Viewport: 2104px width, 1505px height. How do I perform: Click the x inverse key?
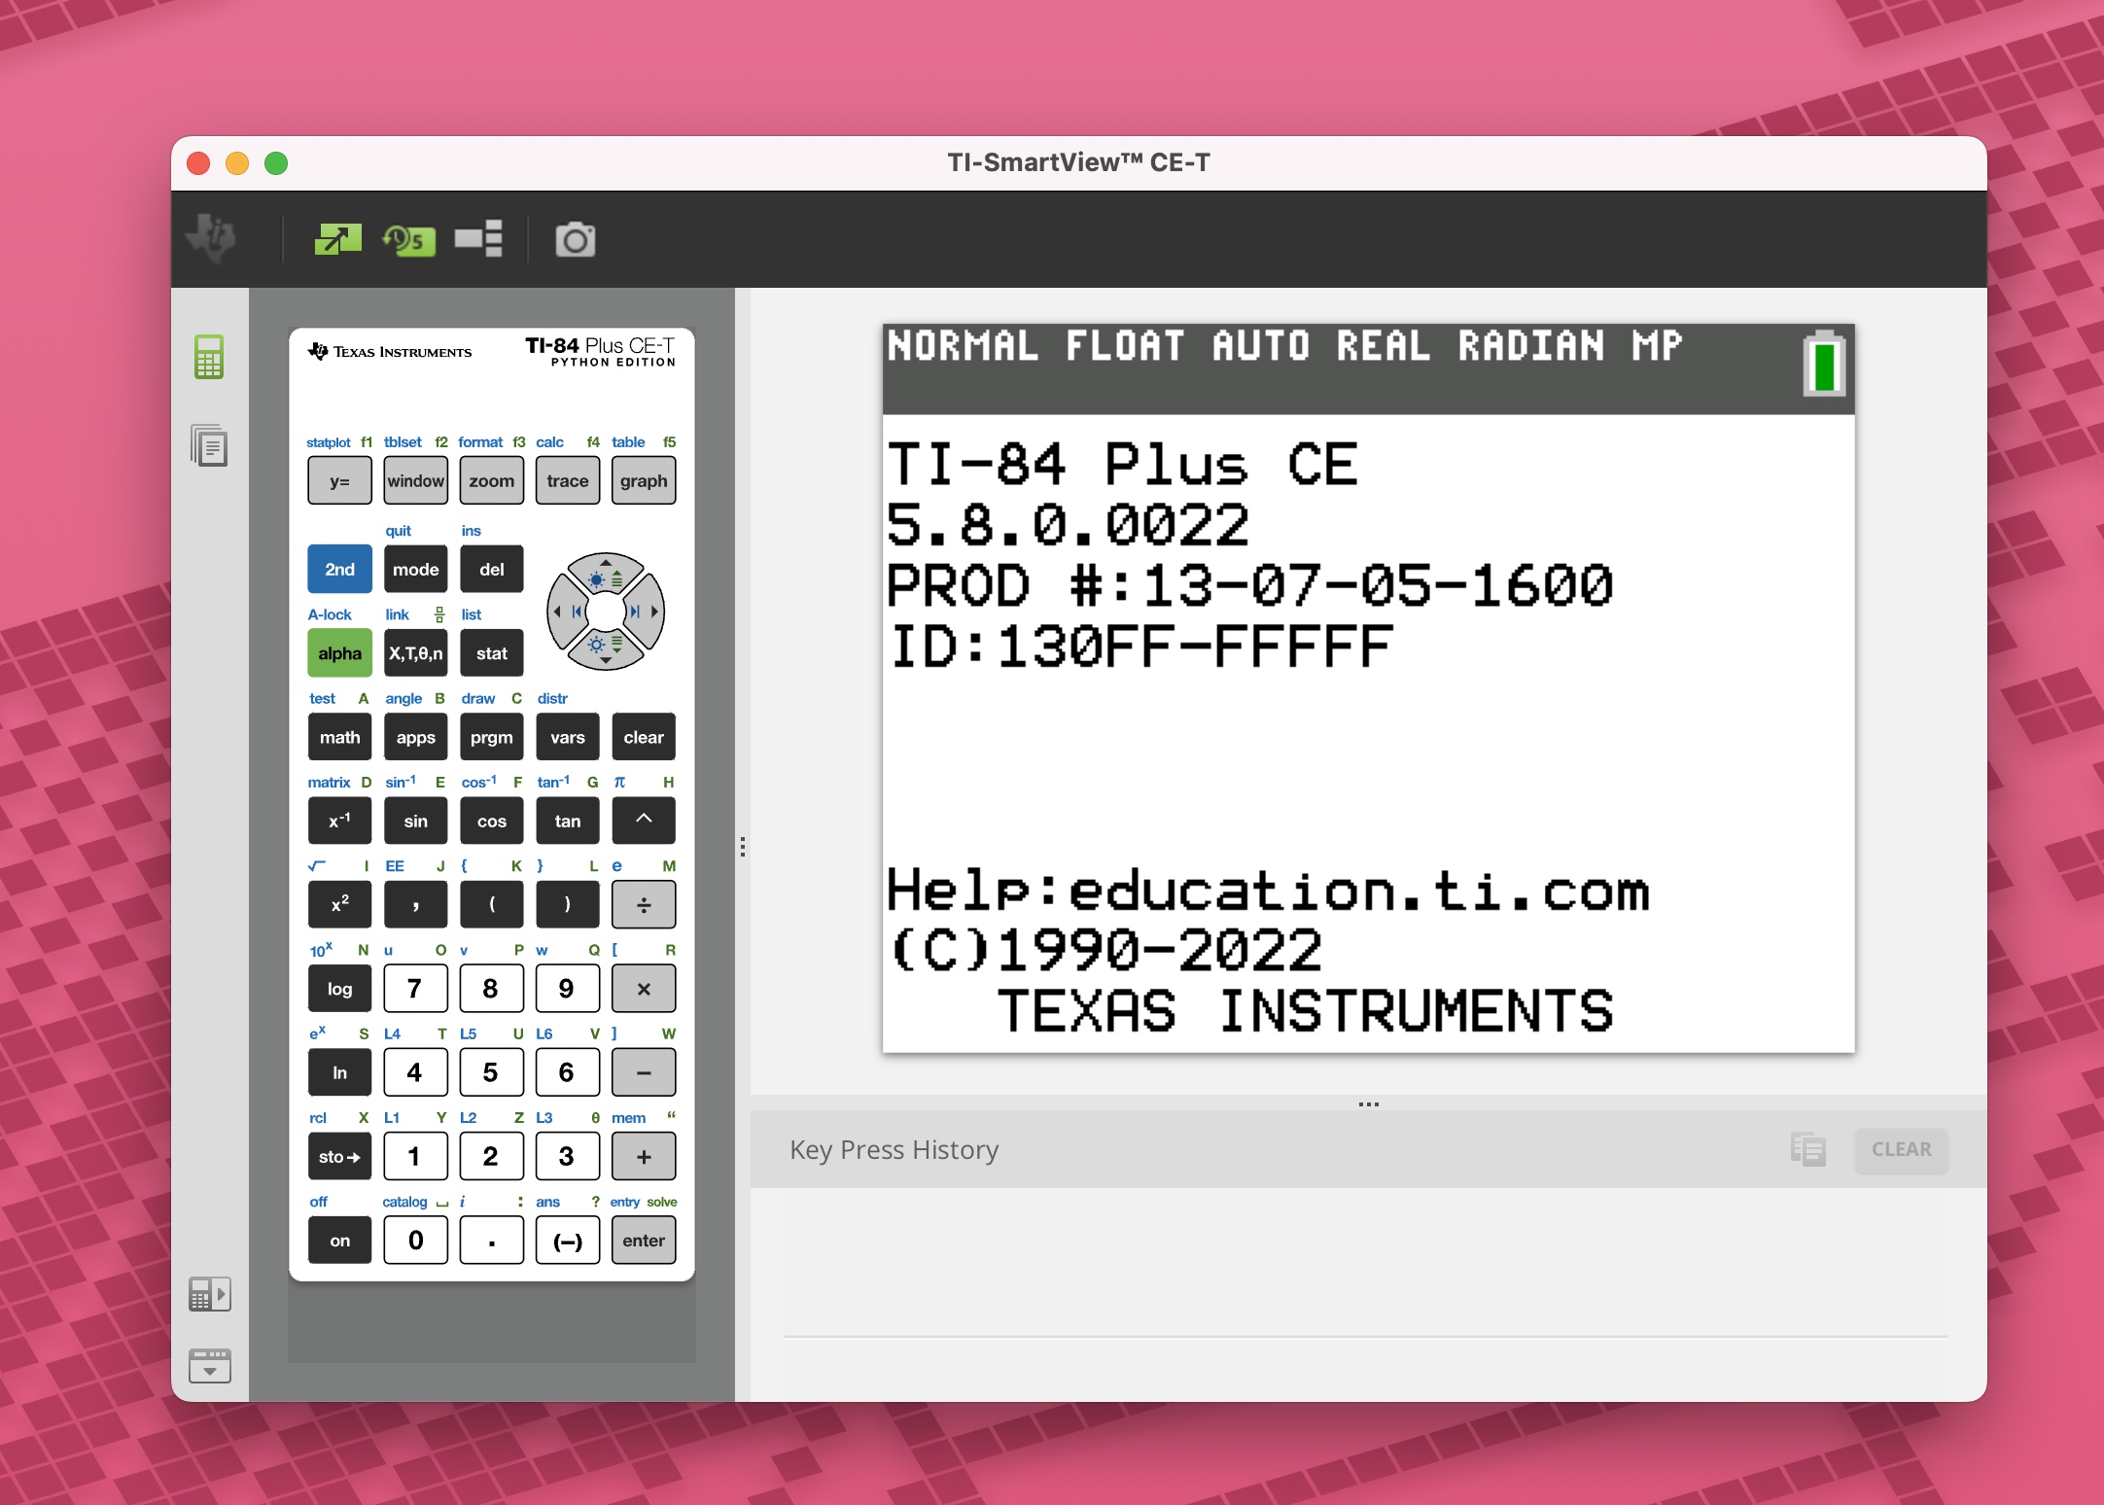coord(339,821)
